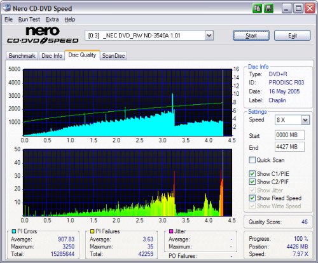Open the Help menu
This screenshot has width=318, height=263.
[70, 20]
